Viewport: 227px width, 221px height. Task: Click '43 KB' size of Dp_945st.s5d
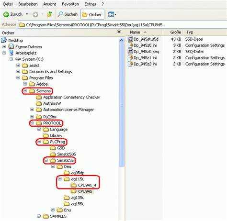[176, 39]
